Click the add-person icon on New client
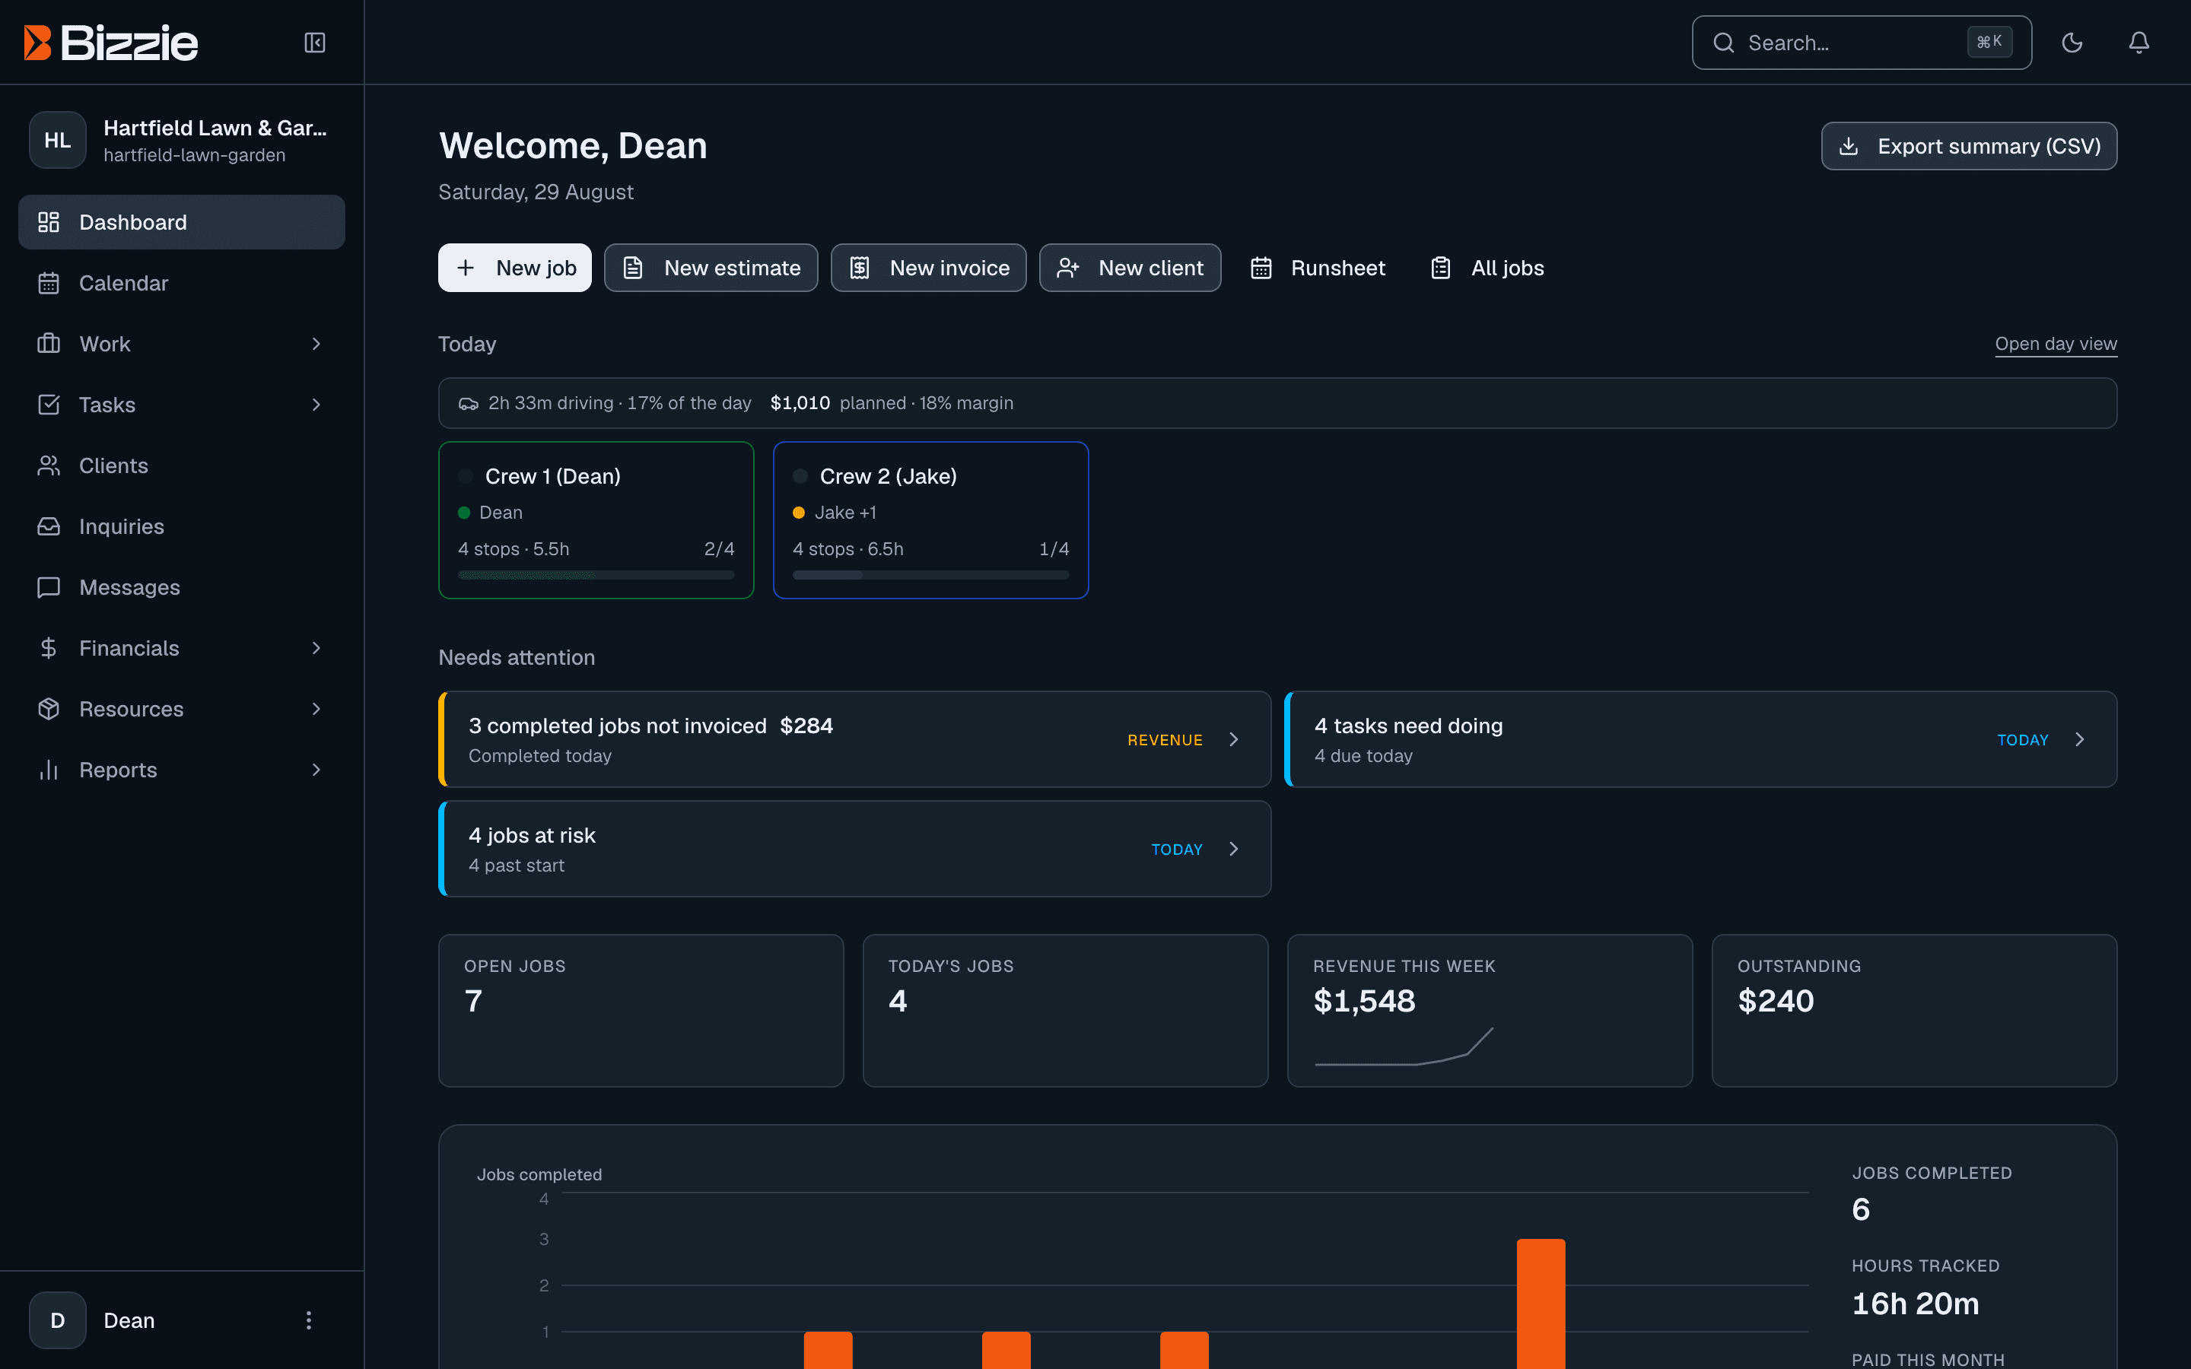This screenshot has width=2191, height=1369. pyautogui.click(x=1067, y=268)
